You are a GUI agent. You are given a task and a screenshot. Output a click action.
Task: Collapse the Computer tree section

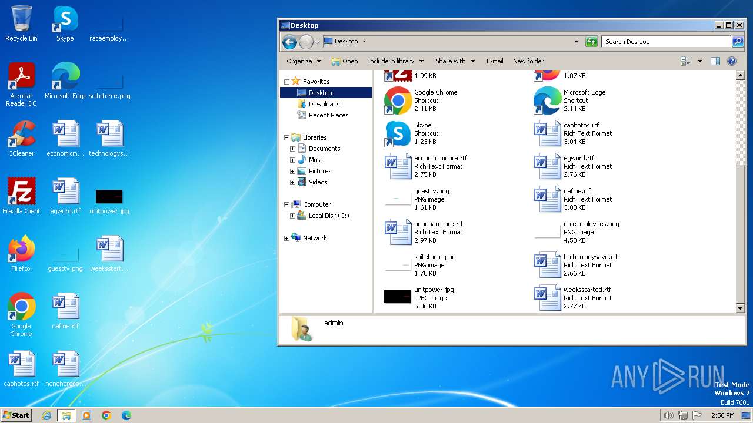(x=286, y=204)
